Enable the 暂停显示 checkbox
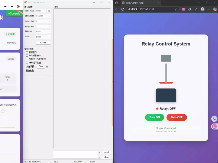Viewport: 218px width, 163px height. click(x=27, y=52)
